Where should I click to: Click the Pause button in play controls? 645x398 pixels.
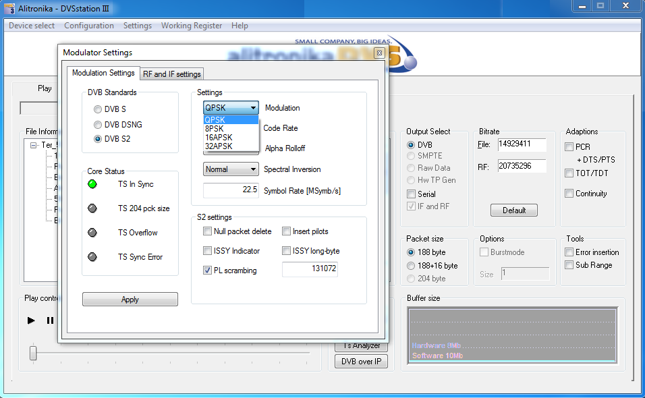click(50, 320)
